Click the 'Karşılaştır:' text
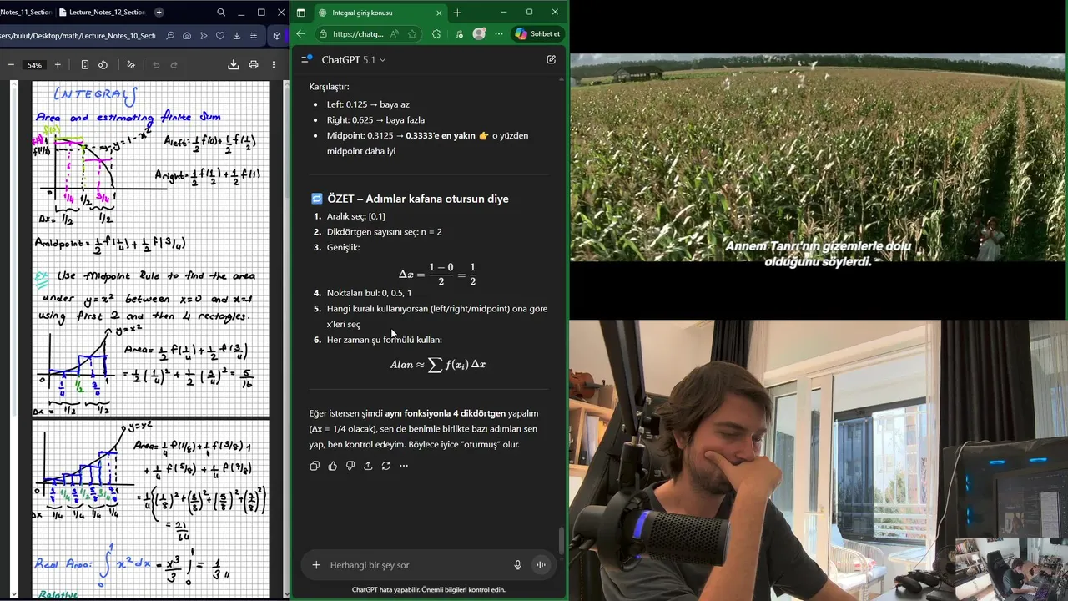 click(329, 87)
